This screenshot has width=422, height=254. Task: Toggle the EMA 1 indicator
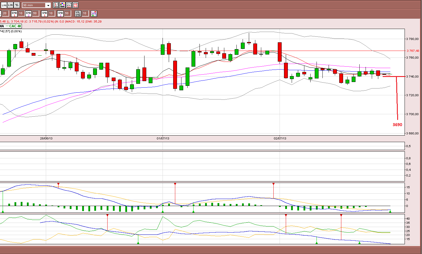click(x=14, y=13)
